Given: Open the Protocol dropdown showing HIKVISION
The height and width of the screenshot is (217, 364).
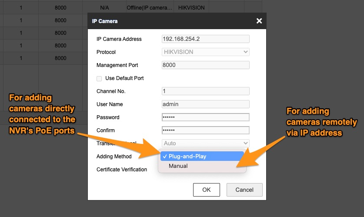Looking at the screenshot, I should 205,52.
